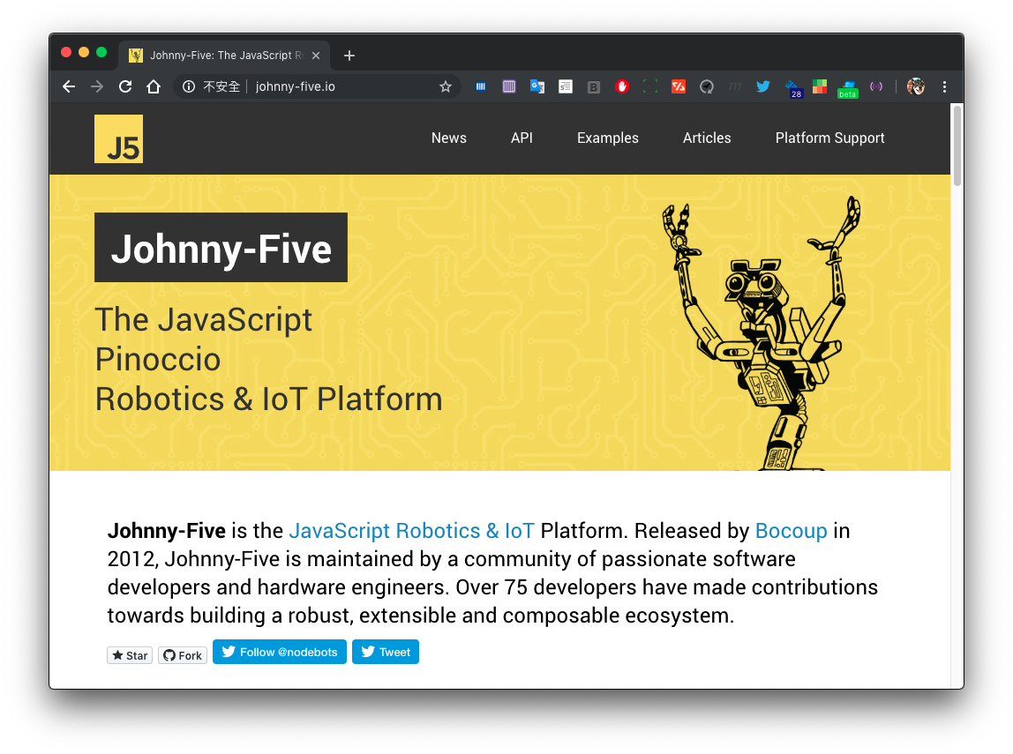This screenshot has height=754, width=1013.
Task: Open the Chrome three-dot menu
Action: coord(944,86)
